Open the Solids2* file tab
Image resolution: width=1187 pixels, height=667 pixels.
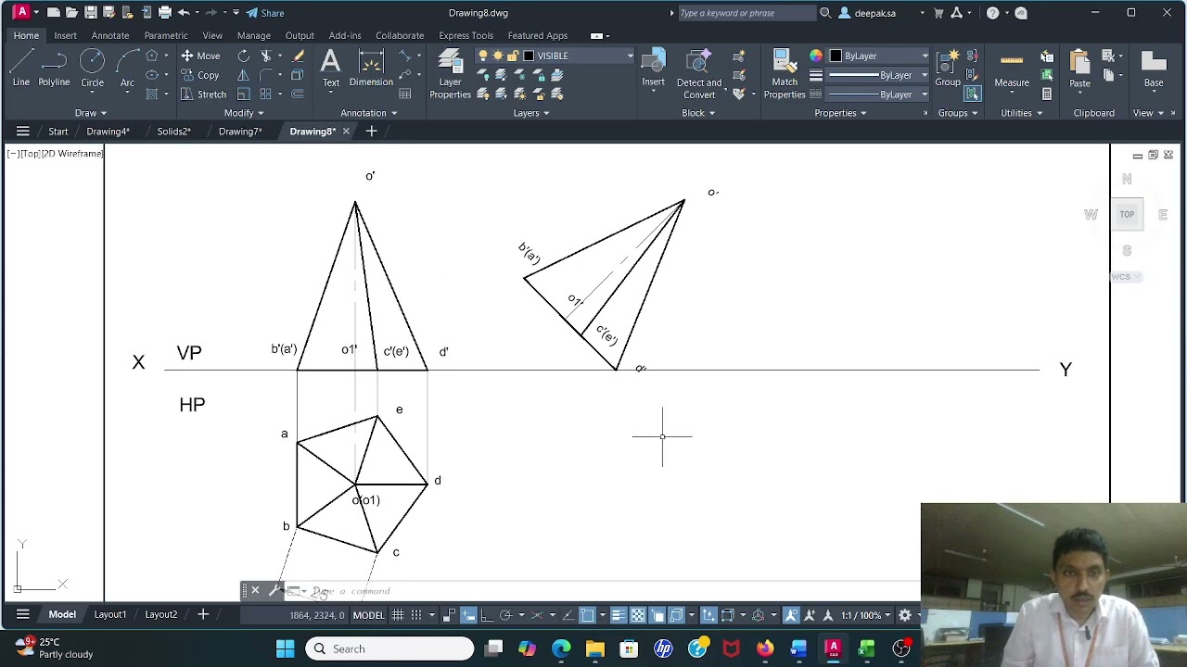[173, 132]
